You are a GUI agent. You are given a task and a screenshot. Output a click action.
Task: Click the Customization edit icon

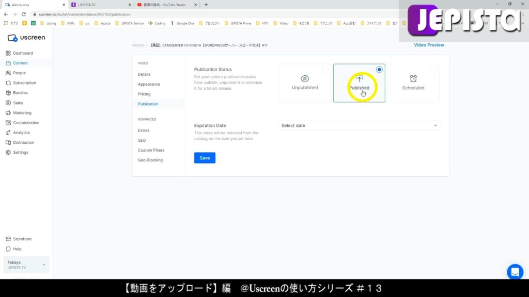pos(8,123)
